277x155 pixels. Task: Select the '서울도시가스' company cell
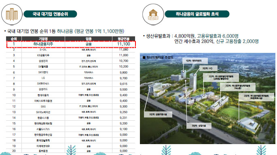tap(43, 129)
